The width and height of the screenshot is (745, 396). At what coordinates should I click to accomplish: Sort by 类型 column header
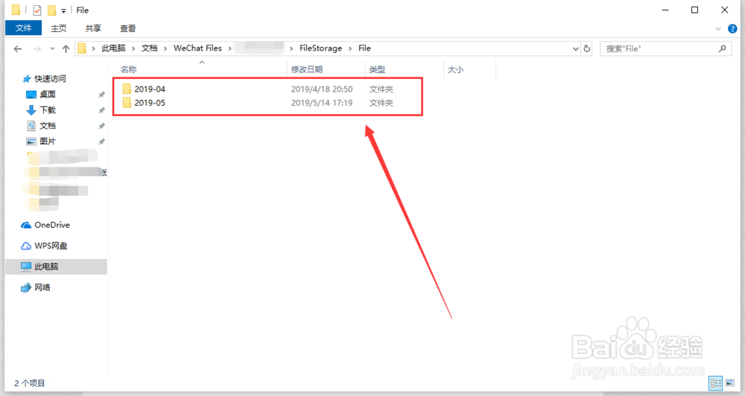(377, 69)
